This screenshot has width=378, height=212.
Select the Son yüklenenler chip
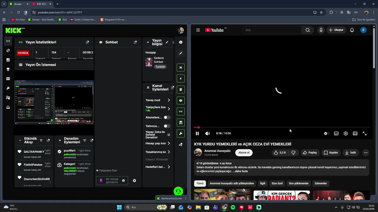coord(299,183)
